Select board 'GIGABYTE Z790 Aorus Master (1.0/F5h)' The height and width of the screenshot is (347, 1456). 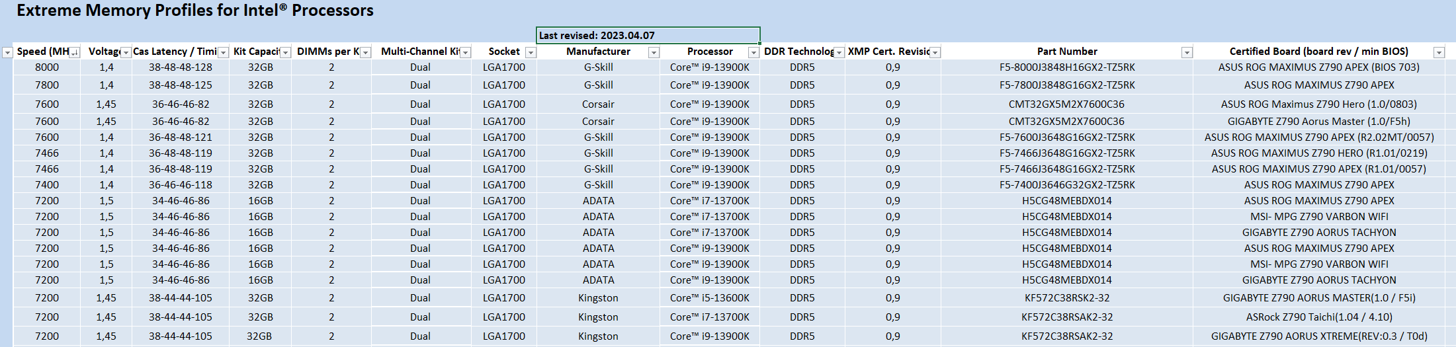pyautogui.click(x=1319, y=122)
